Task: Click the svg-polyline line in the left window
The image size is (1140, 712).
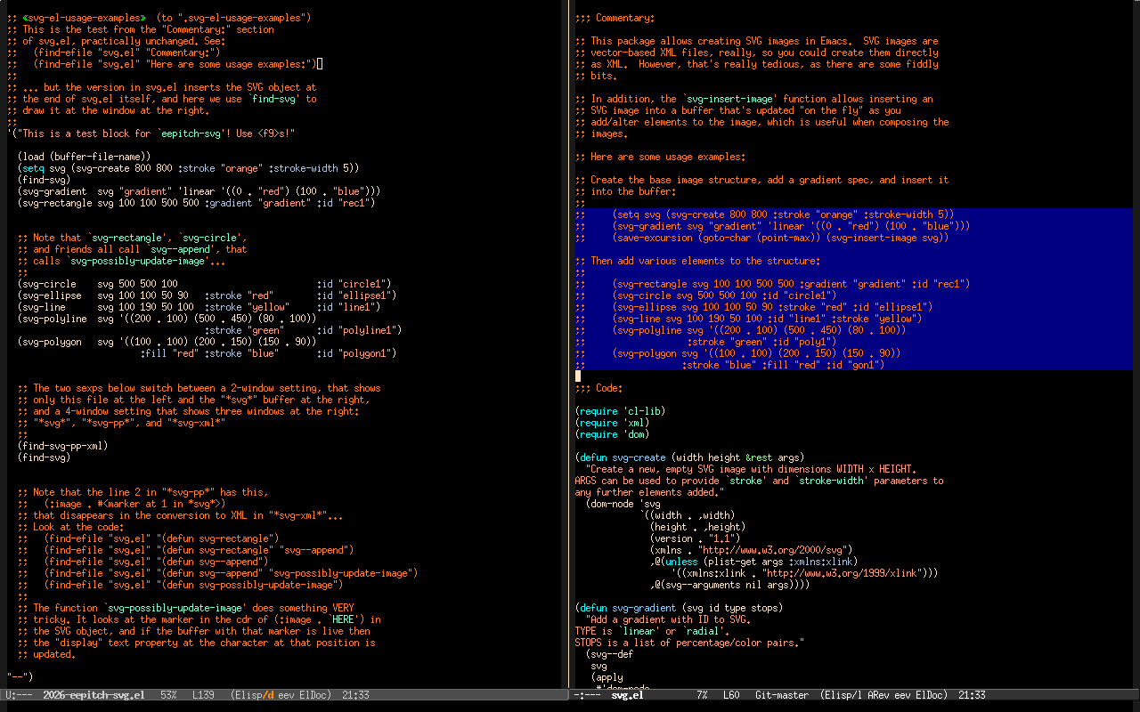Action: pyautogui.click(x=167, y=319)
